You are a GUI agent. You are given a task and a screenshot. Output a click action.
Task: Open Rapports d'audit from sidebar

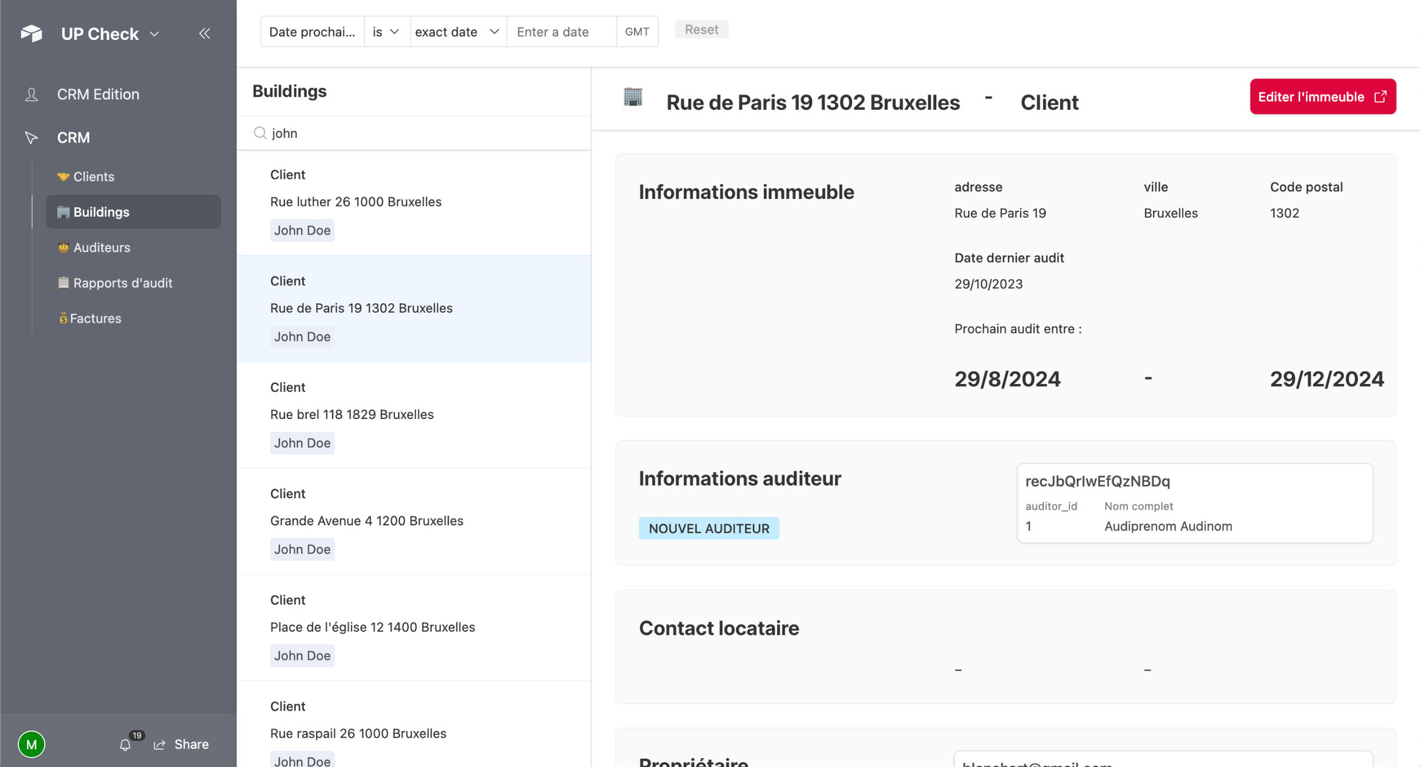123,283
